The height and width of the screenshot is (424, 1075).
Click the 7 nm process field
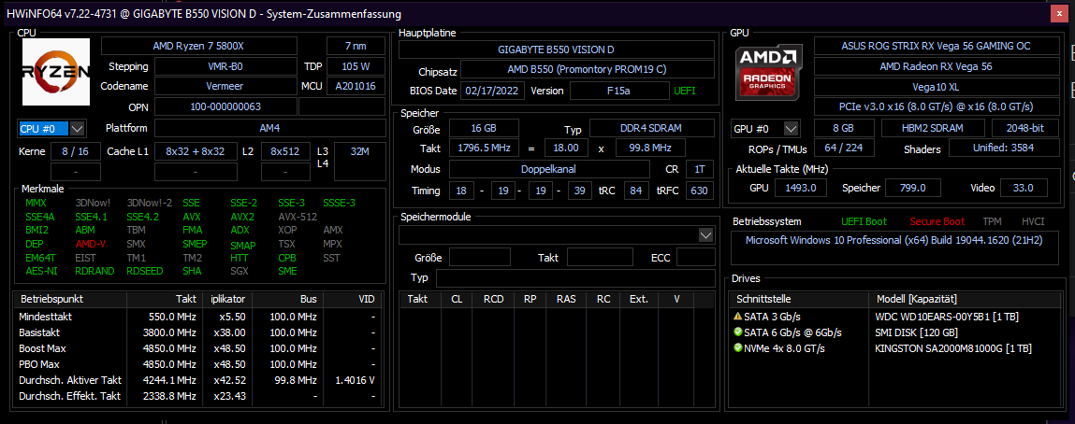356,46
